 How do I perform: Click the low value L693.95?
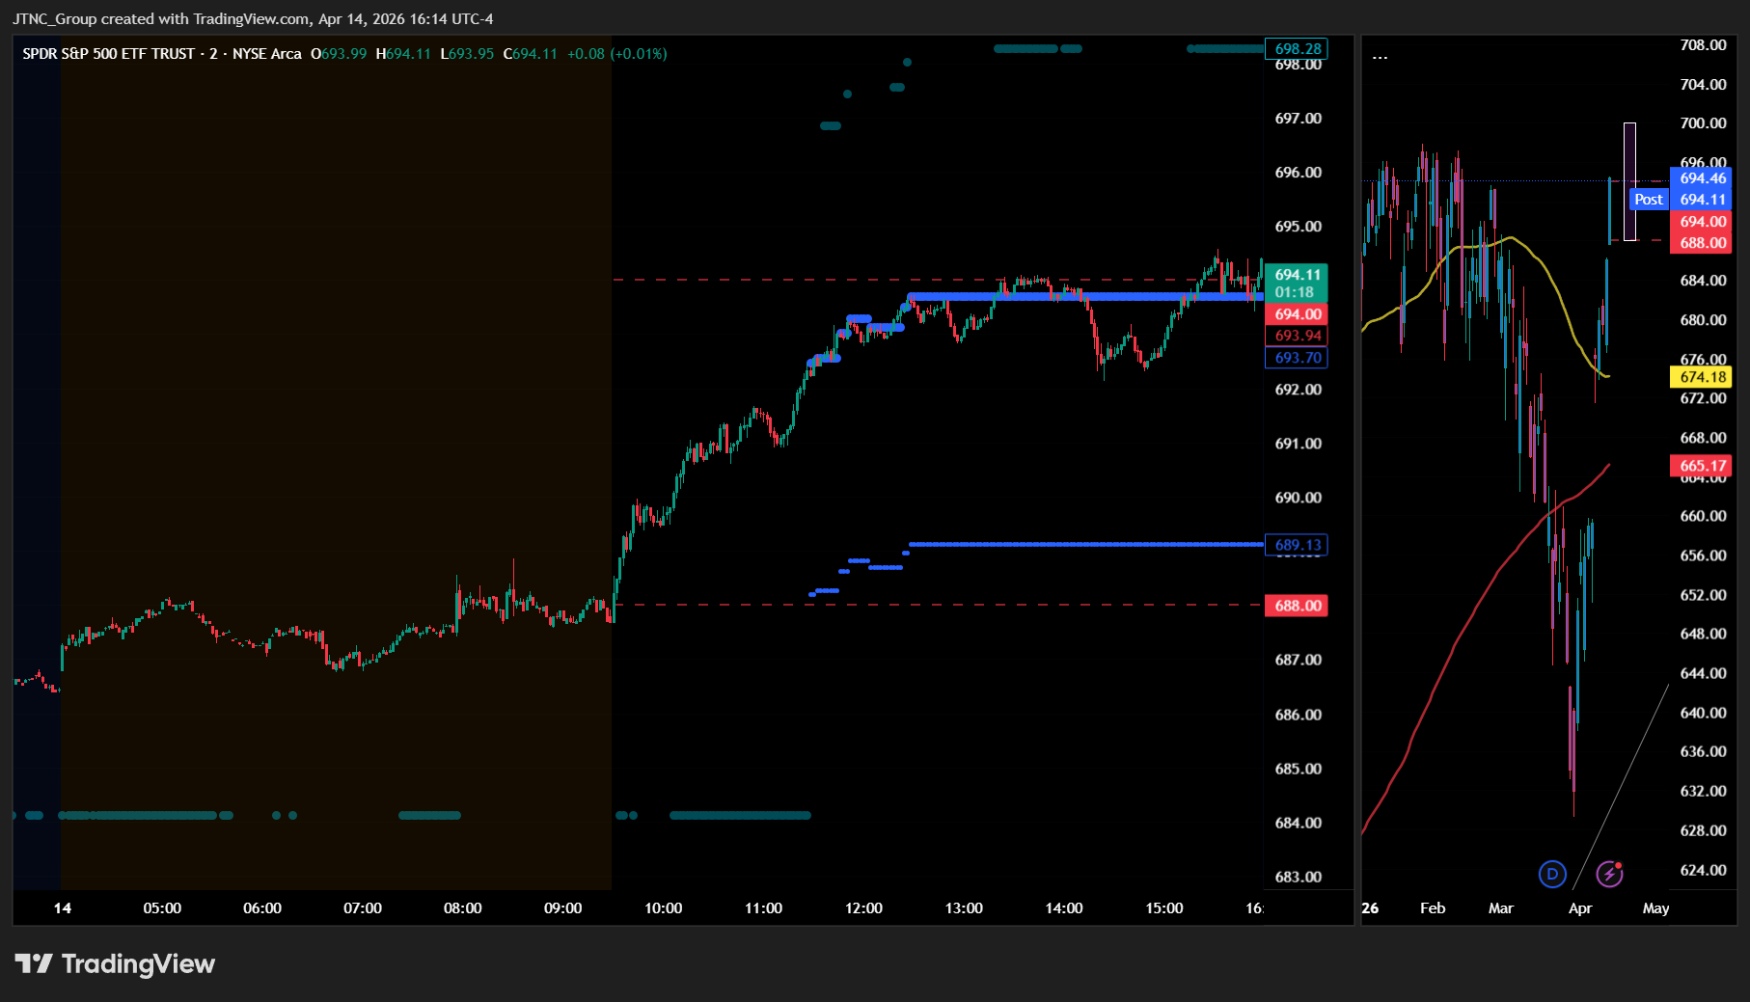pos(467,54)
